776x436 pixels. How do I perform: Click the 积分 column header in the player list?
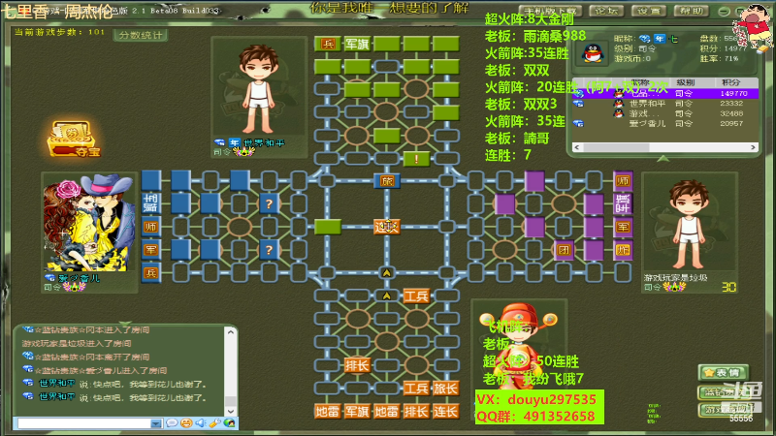pyautogui.click(x=731, y=82)
